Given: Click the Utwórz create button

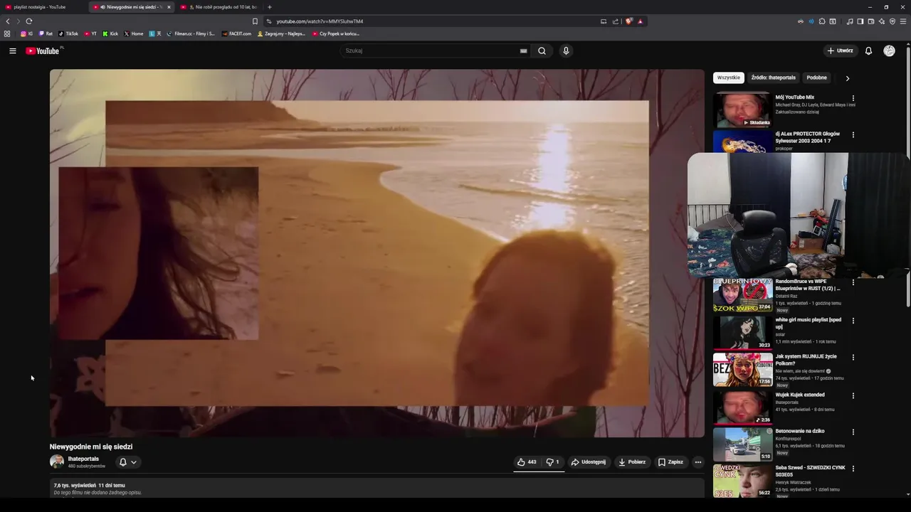Looking at the screenshot, I should [x=840, y=50].
